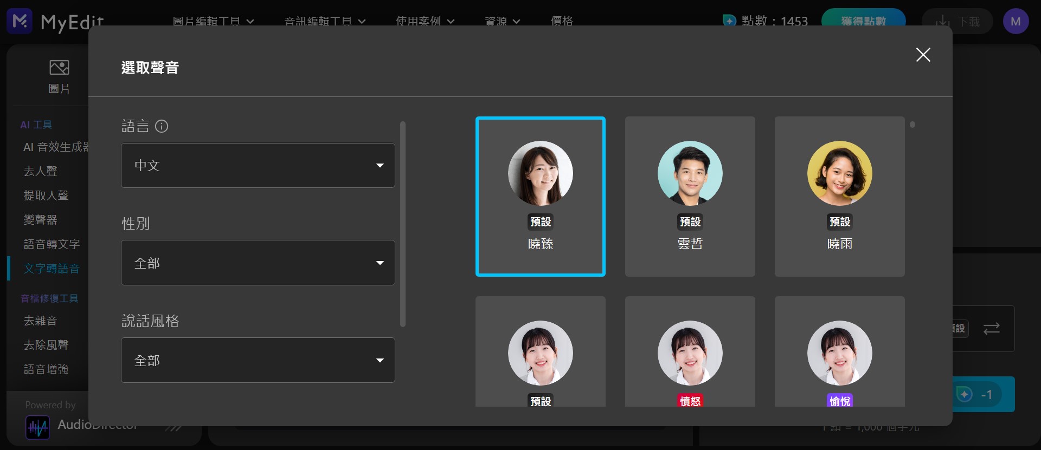Click the AudioDirector logo icon
The image size is (1041, 450).
click(37, 427)
